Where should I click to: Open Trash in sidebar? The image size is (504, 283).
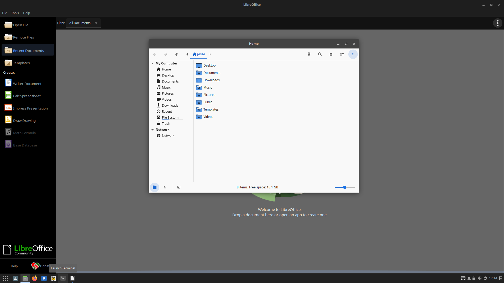tap(166, 124)
